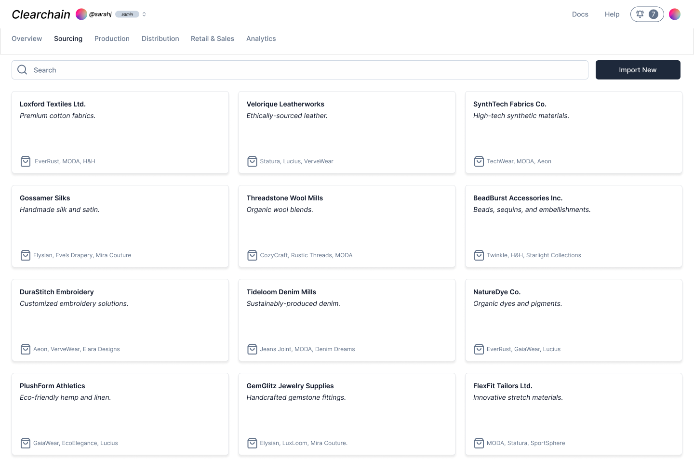694x473 pixels.
Task: Open user profile avatar at top right
Action: 675,14
